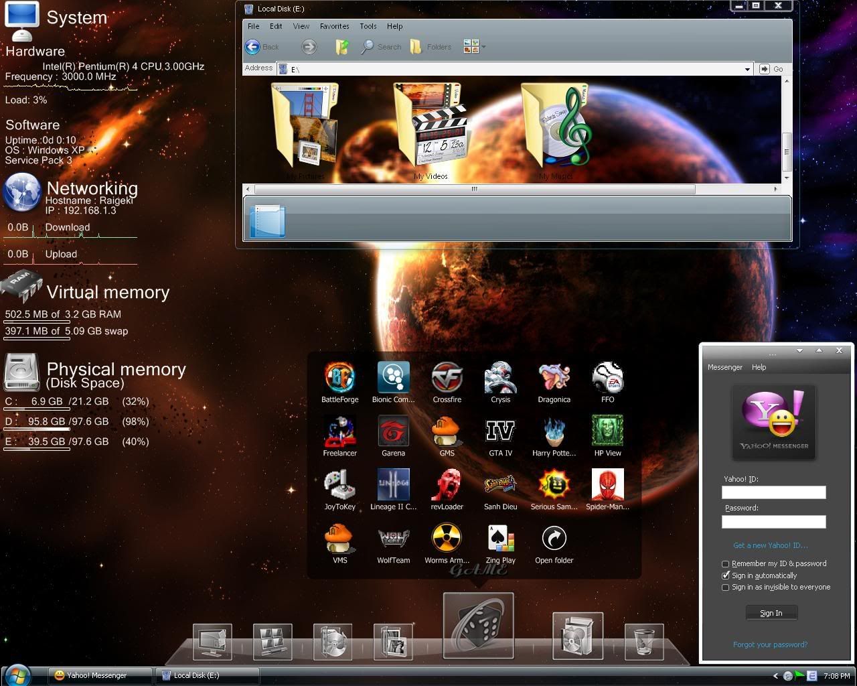Click the Search button in the Explorer toolbar
Viewport: 857px width, 686px height.
[382, 47]
